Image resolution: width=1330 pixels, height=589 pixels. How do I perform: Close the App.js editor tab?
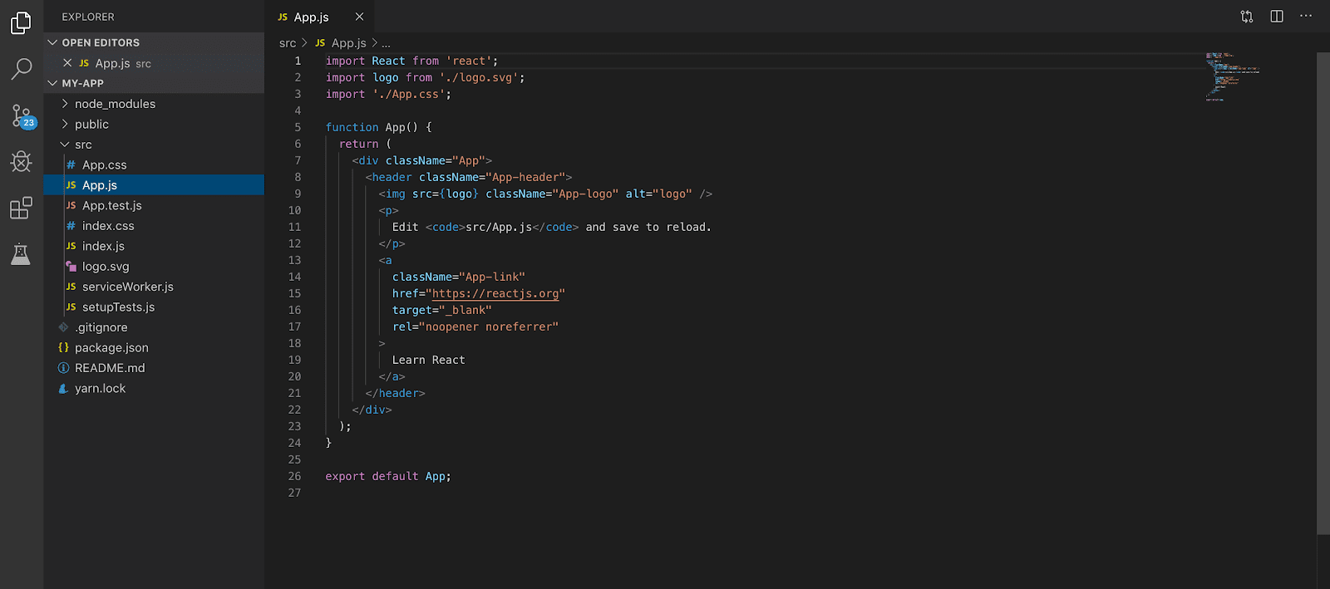click(x=359, y=17)
